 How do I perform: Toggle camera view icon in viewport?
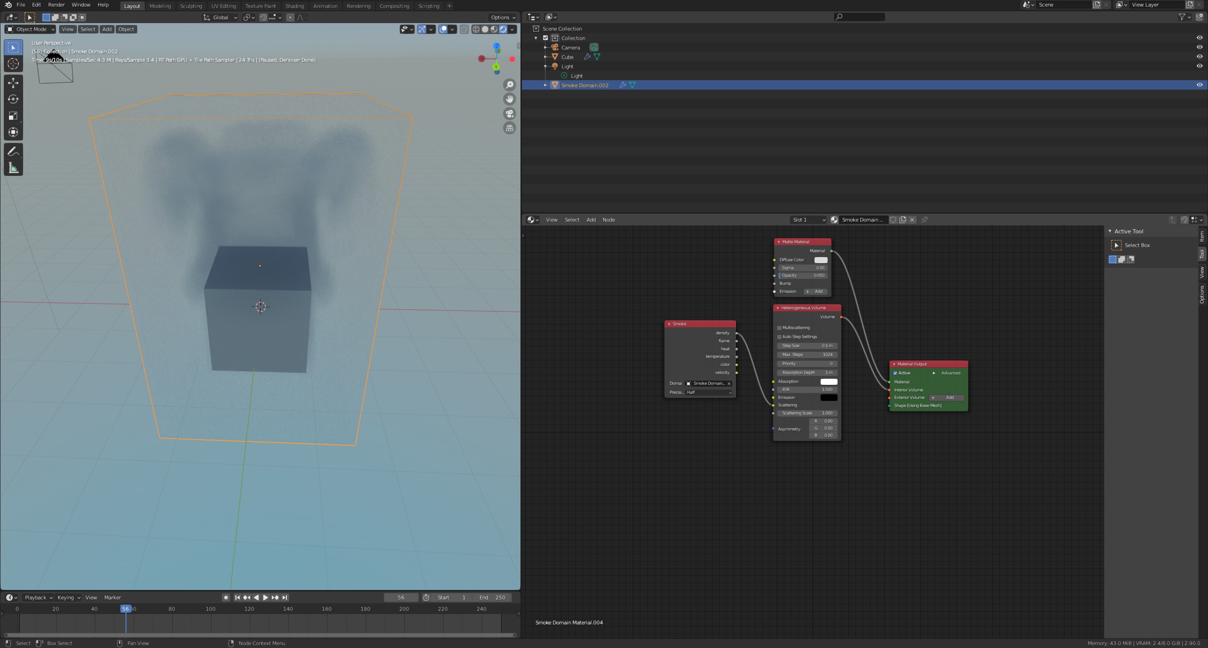coord(509,114)
